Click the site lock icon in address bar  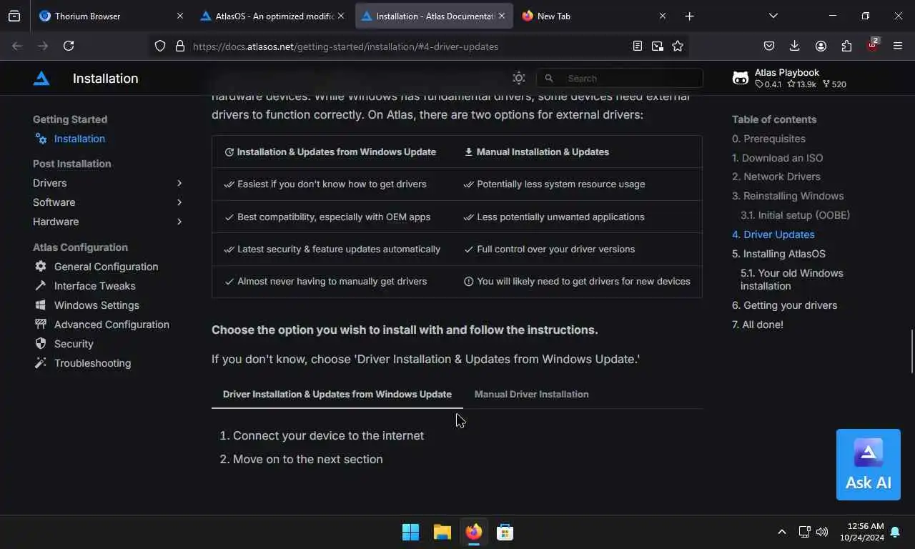click(180, 46)
